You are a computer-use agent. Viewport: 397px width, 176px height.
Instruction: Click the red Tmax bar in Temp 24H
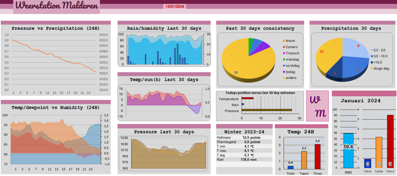click(x=318, y=157)
